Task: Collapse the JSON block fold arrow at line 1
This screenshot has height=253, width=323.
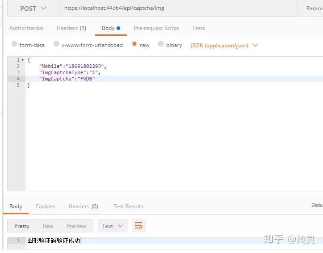Action: [23, 60]
